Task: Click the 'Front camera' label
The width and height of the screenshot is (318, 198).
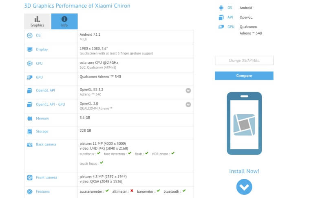Action: 46,178
